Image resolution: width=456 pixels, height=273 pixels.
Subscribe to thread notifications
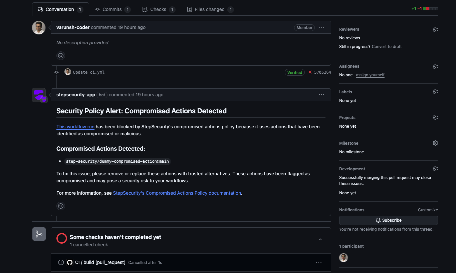tap(389, 220)
